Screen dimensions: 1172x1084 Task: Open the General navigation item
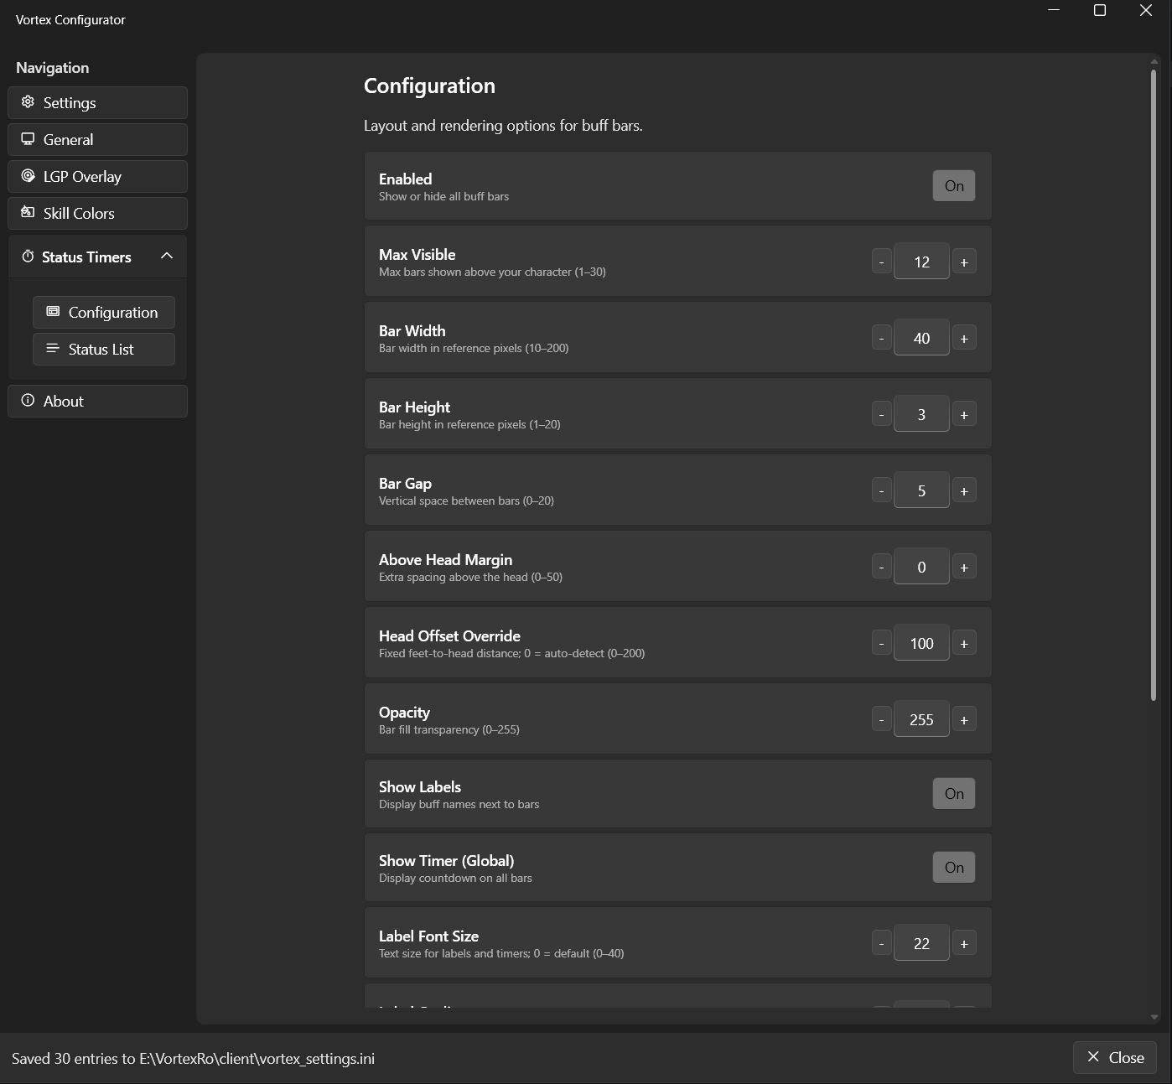[x=97, y=140]
